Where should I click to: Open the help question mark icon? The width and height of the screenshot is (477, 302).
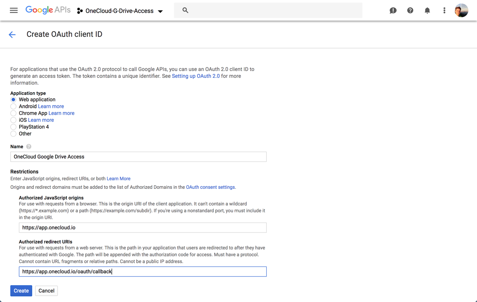pos(410,10)
